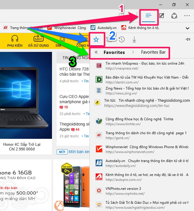Screen dimensions: 194x211
Task: Open the Tinhte community favorite
Action: coord(141,121)
